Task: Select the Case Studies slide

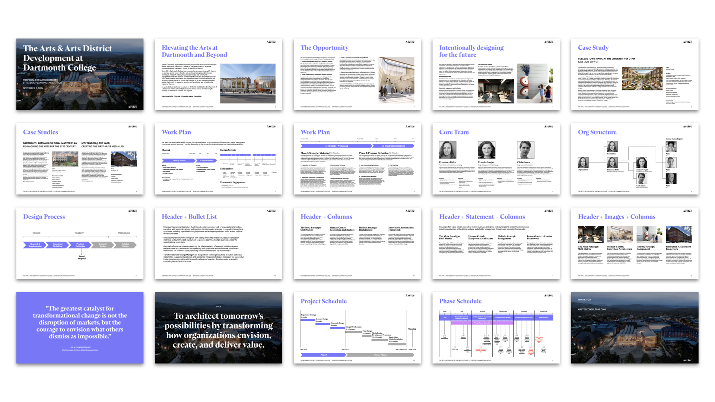Action: click(80, 159)
